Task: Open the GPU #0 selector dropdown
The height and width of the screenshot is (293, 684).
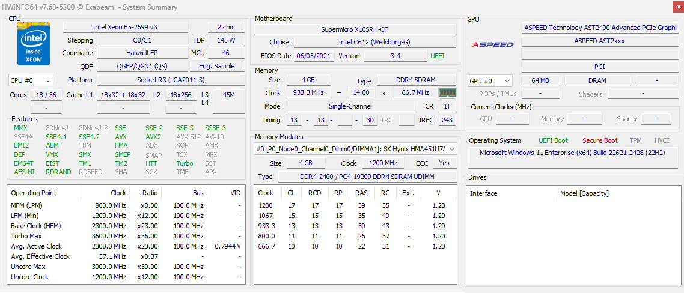Action: (490, 80)
